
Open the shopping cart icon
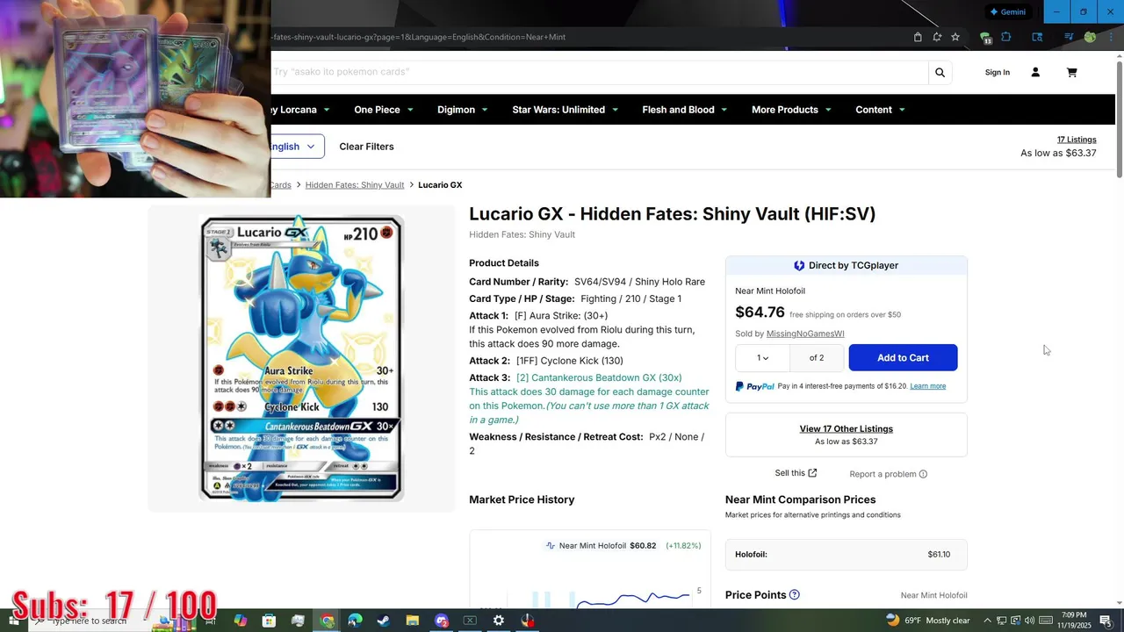[1071, 73]
